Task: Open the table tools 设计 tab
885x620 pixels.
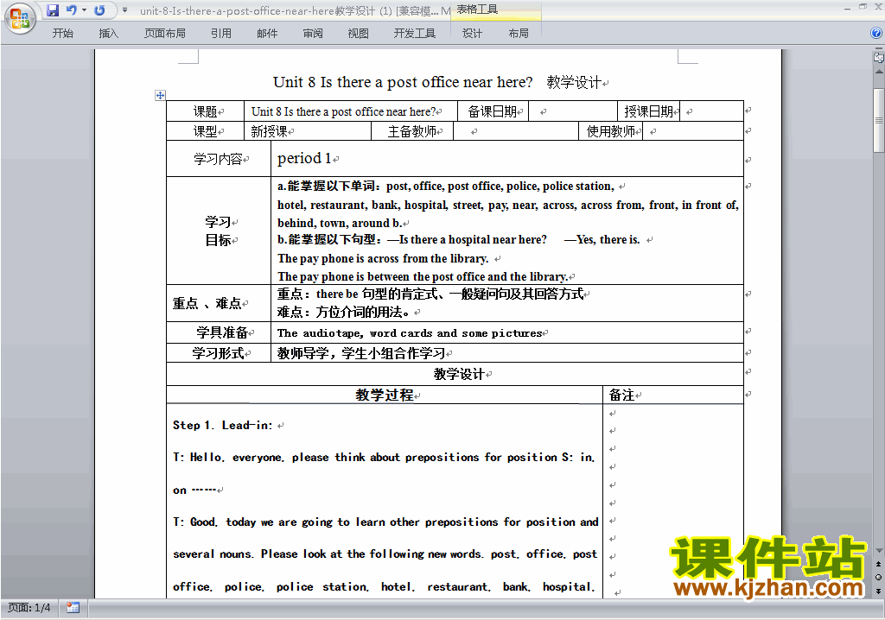Action: click(x=473, y=34)
